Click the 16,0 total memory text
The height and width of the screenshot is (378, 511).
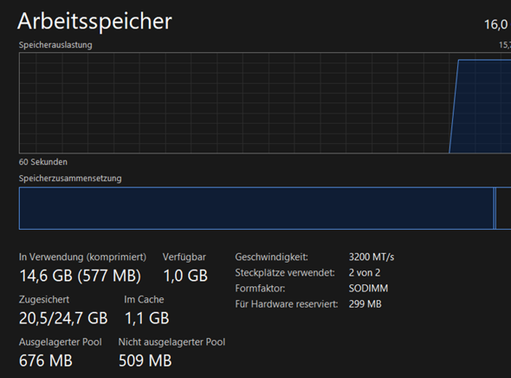tap(496, 24)
